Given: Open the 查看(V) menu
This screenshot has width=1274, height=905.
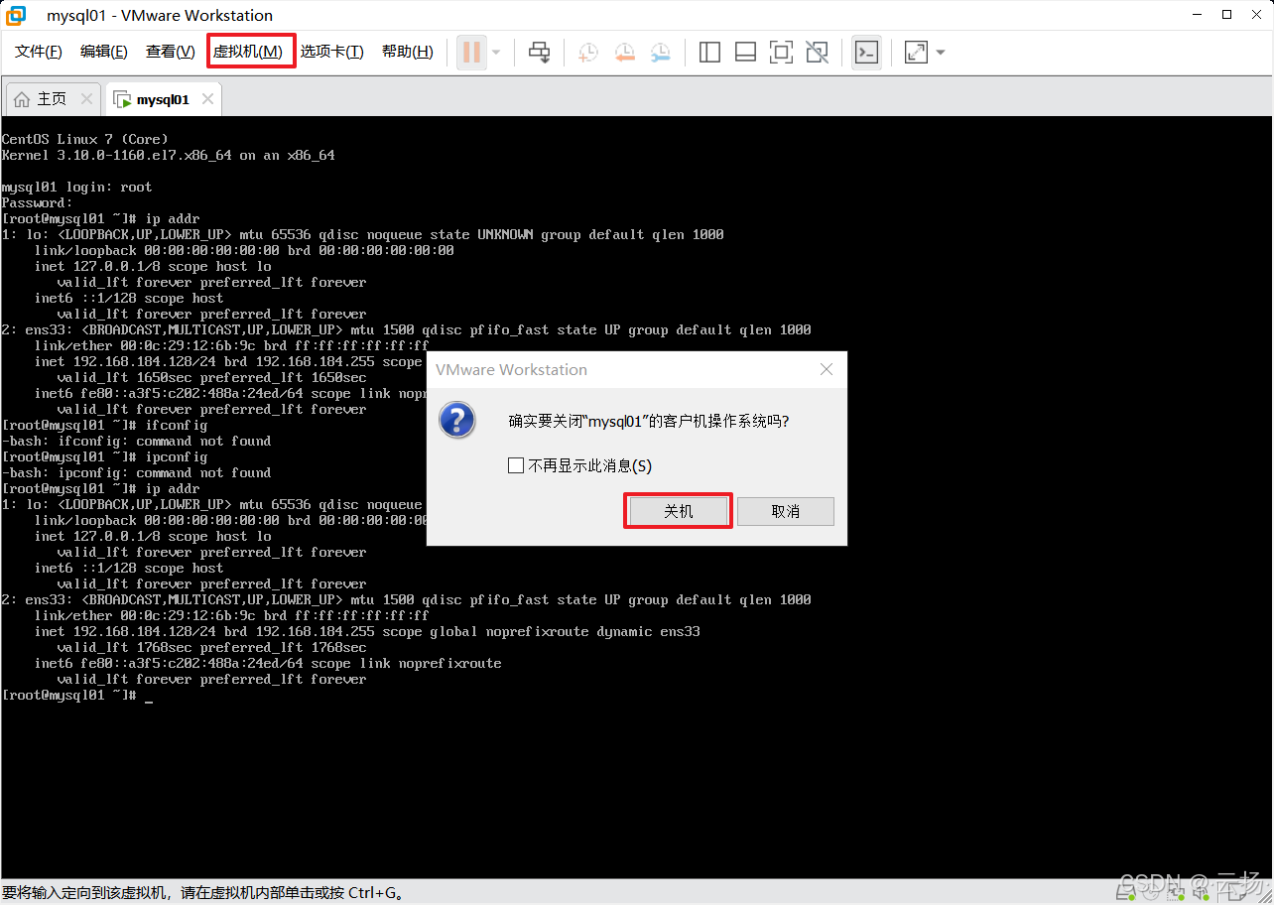Looking at the screenshot, I should [171, 52].
